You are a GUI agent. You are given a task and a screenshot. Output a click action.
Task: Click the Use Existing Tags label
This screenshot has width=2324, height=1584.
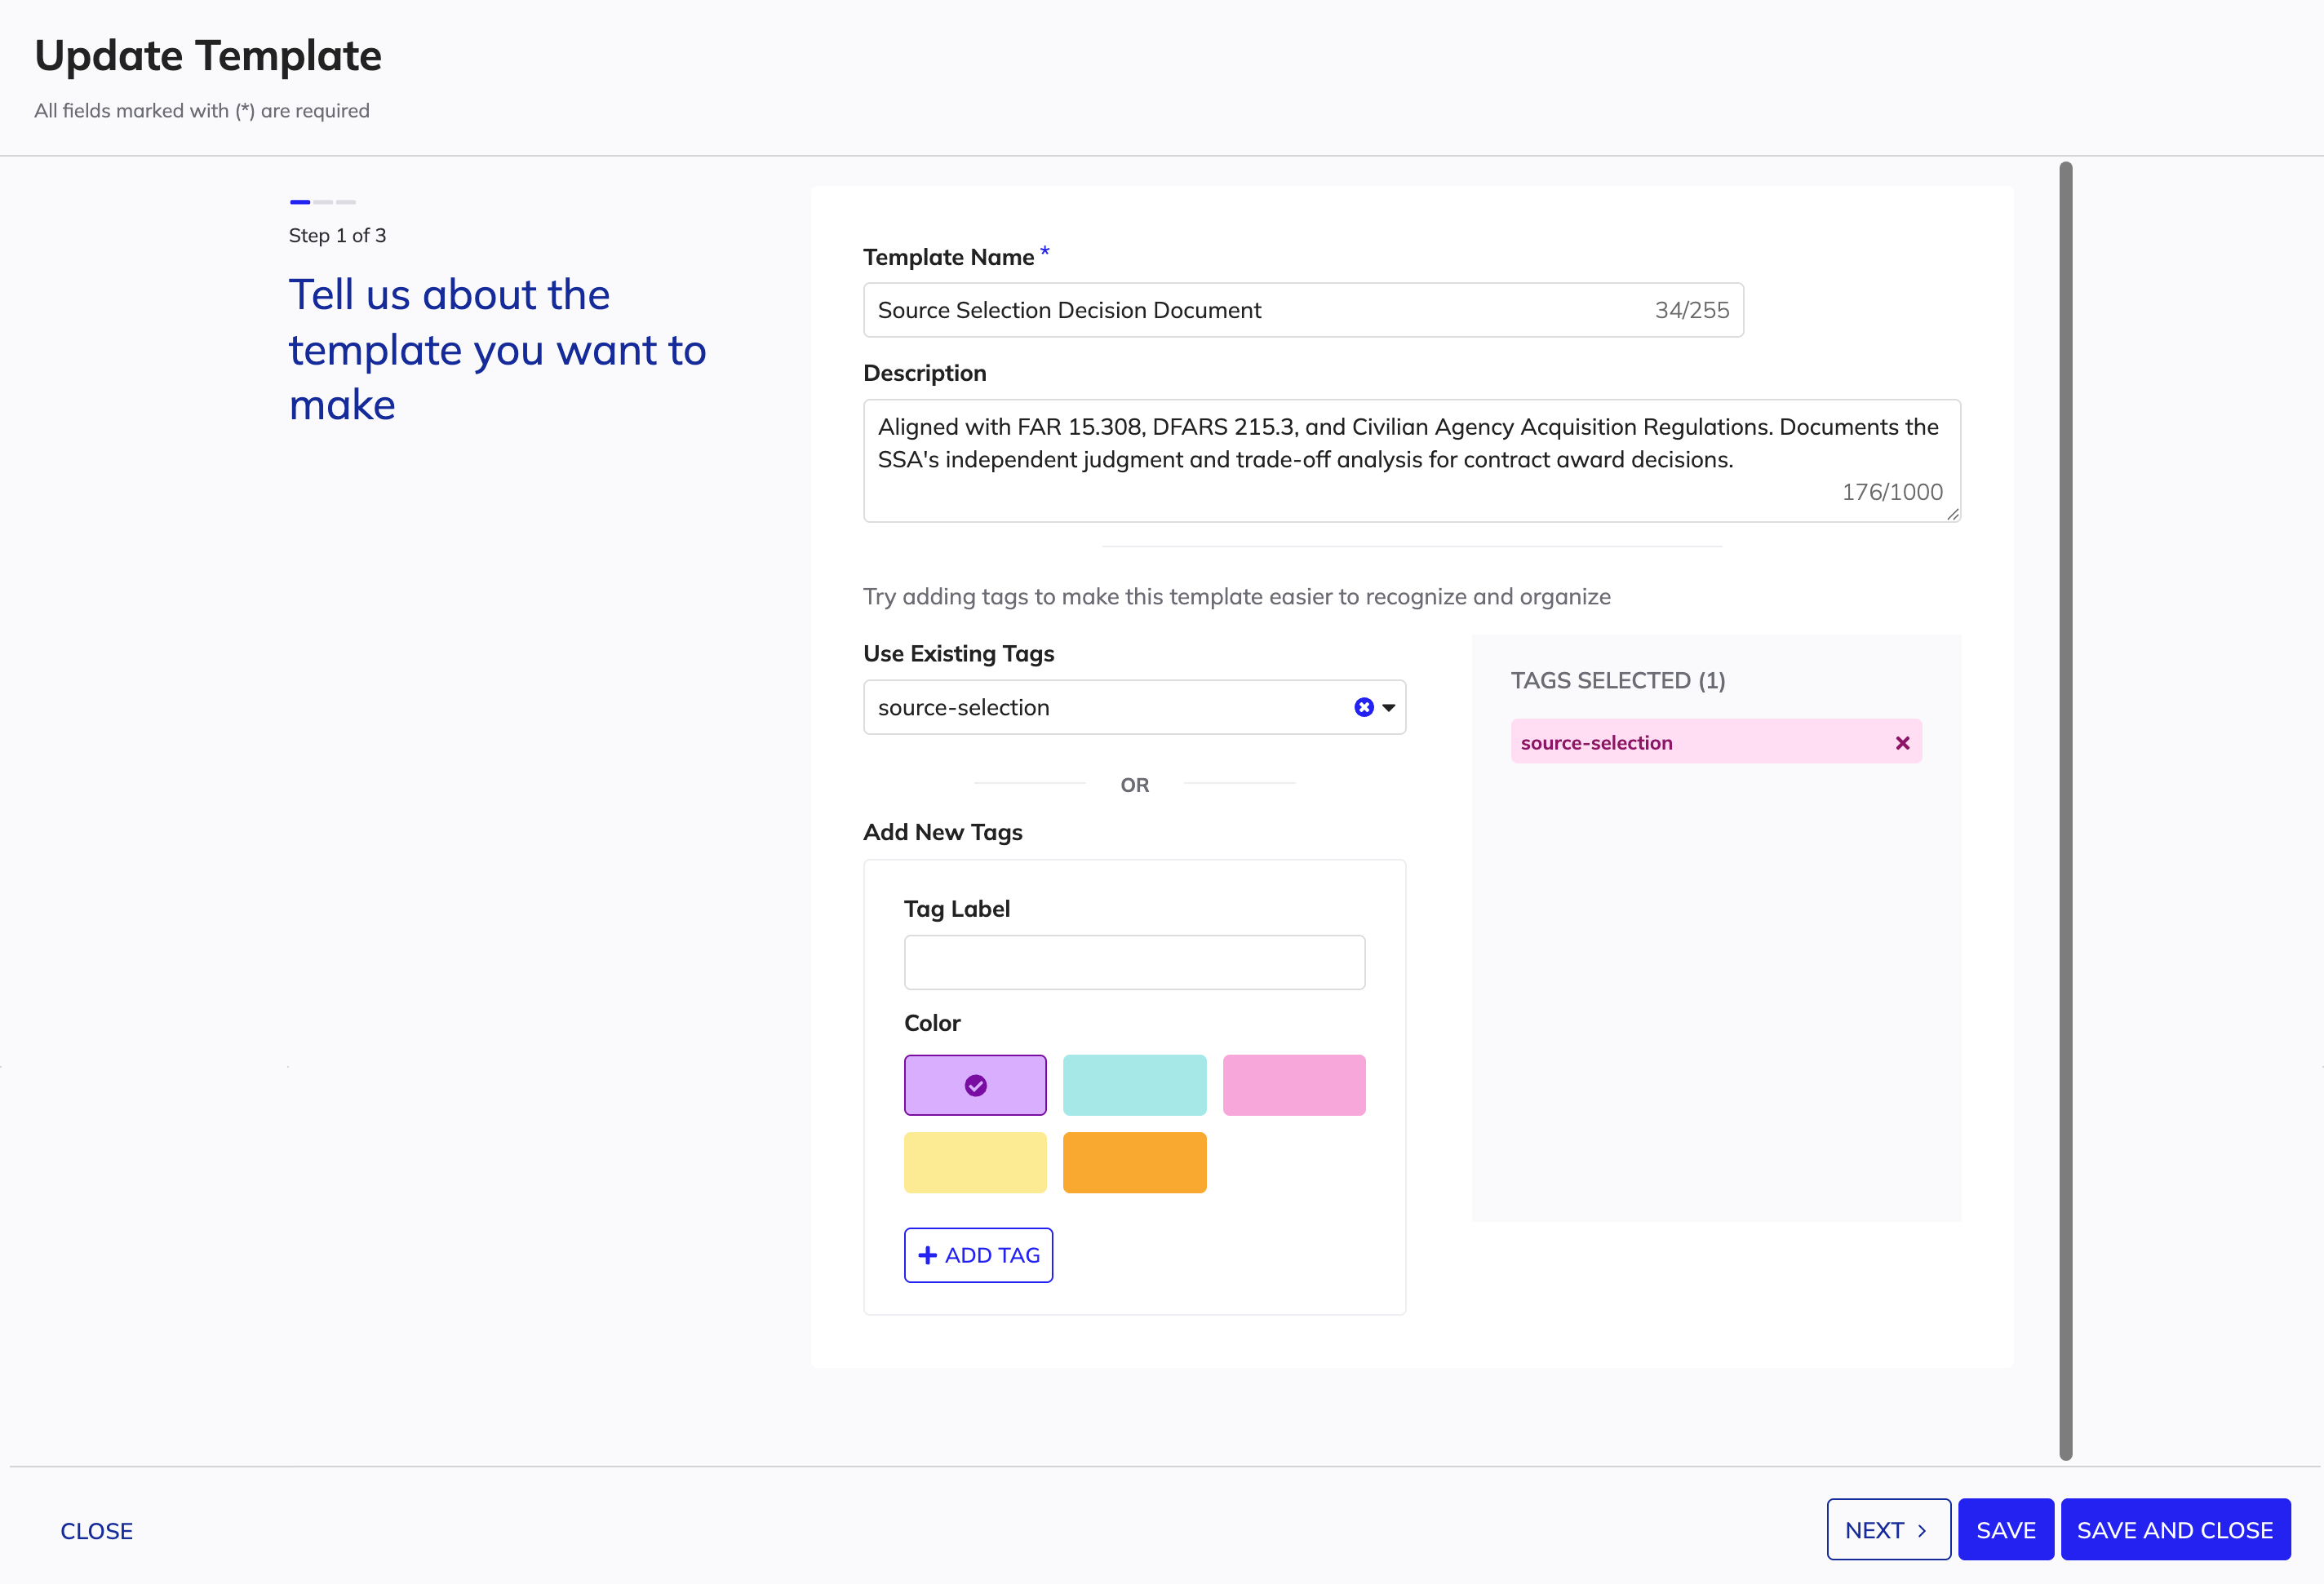[958, 653]
